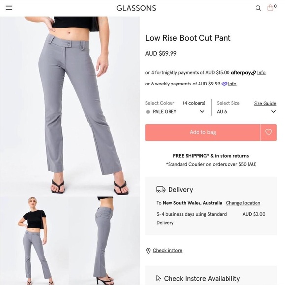
Task: Click Change location link
Action: point(243,203)
